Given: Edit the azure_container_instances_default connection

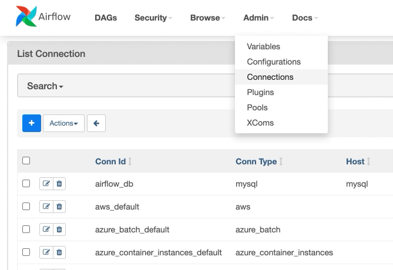Looking at the screenshot, I should click(x=46, y=252).
